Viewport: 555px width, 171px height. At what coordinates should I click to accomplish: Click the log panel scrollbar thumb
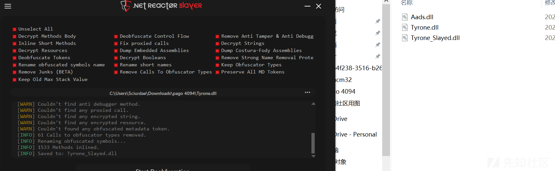[313, 143]
